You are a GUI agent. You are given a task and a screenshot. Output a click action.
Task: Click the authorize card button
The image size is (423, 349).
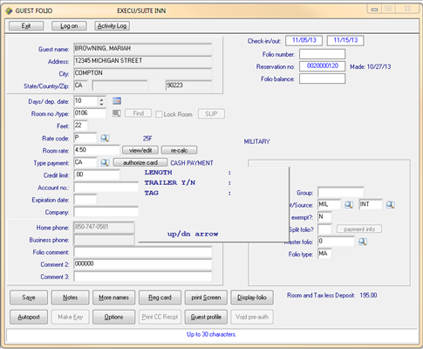coord(140,162)
